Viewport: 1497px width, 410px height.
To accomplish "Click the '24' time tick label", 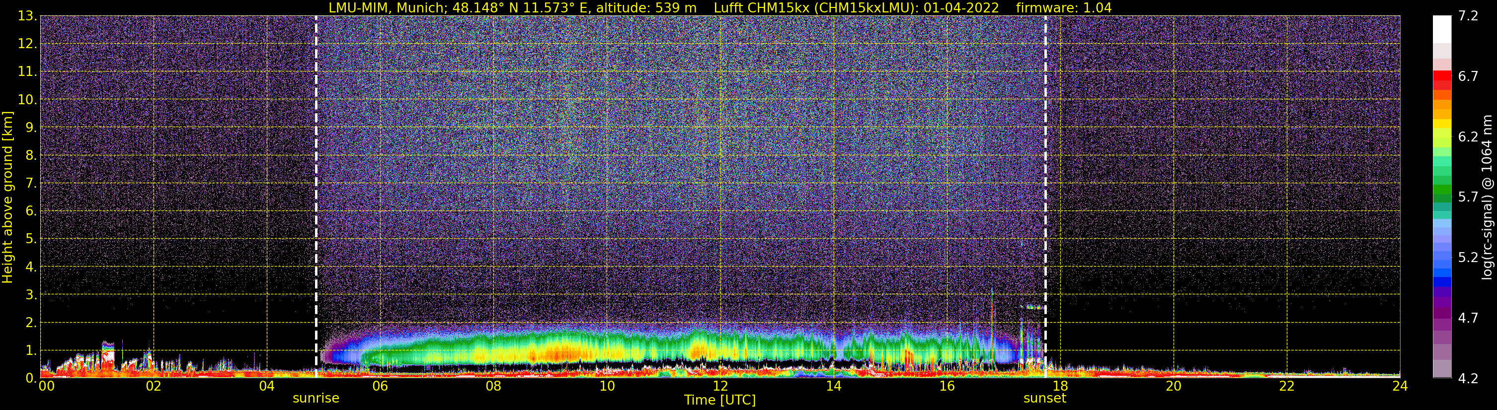I will pos(1400,386).
